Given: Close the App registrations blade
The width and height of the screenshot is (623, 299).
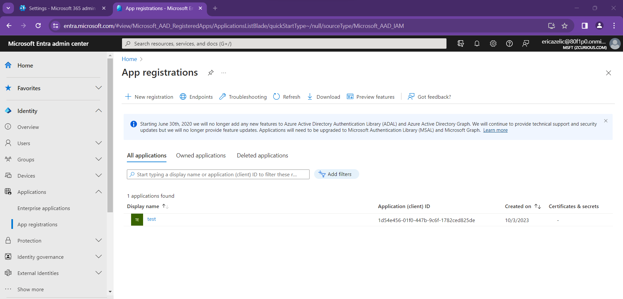Looking at the screenshot, I should (608, 73).
